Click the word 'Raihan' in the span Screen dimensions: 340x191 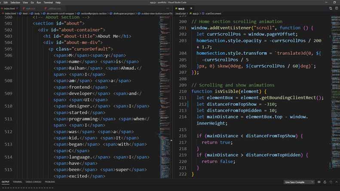point(77,68)
